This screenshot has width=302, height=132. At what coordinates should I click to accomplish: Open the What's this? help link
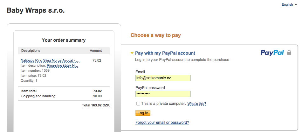click(x=196, y=104)
